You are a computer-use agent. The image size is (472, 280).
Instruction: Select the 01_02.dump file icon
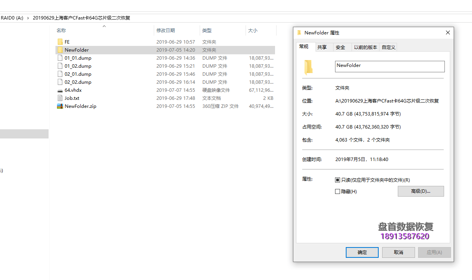coord(60,66)
